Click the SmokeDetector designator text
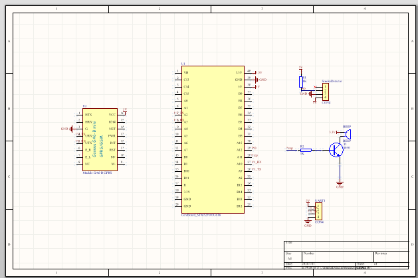This screenshot has height=278, width=418. click(x=332, y=81)
